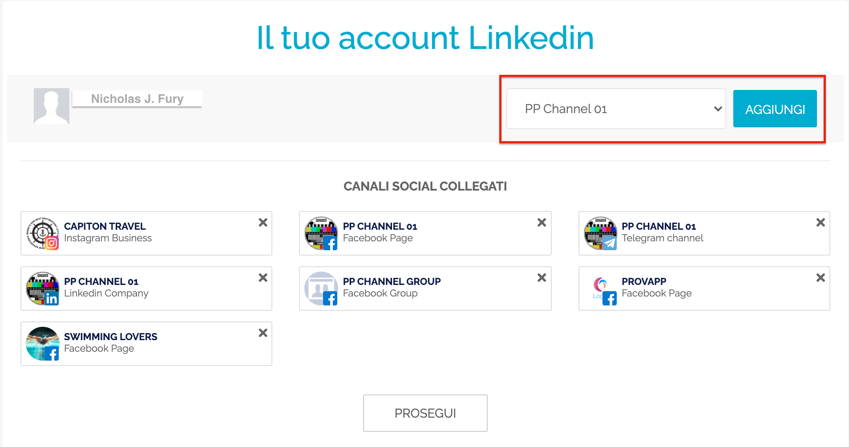Click the Capiton Travel Instagram logo icon
This screenshot has height=447, width=849.
(x=43, y=233)
